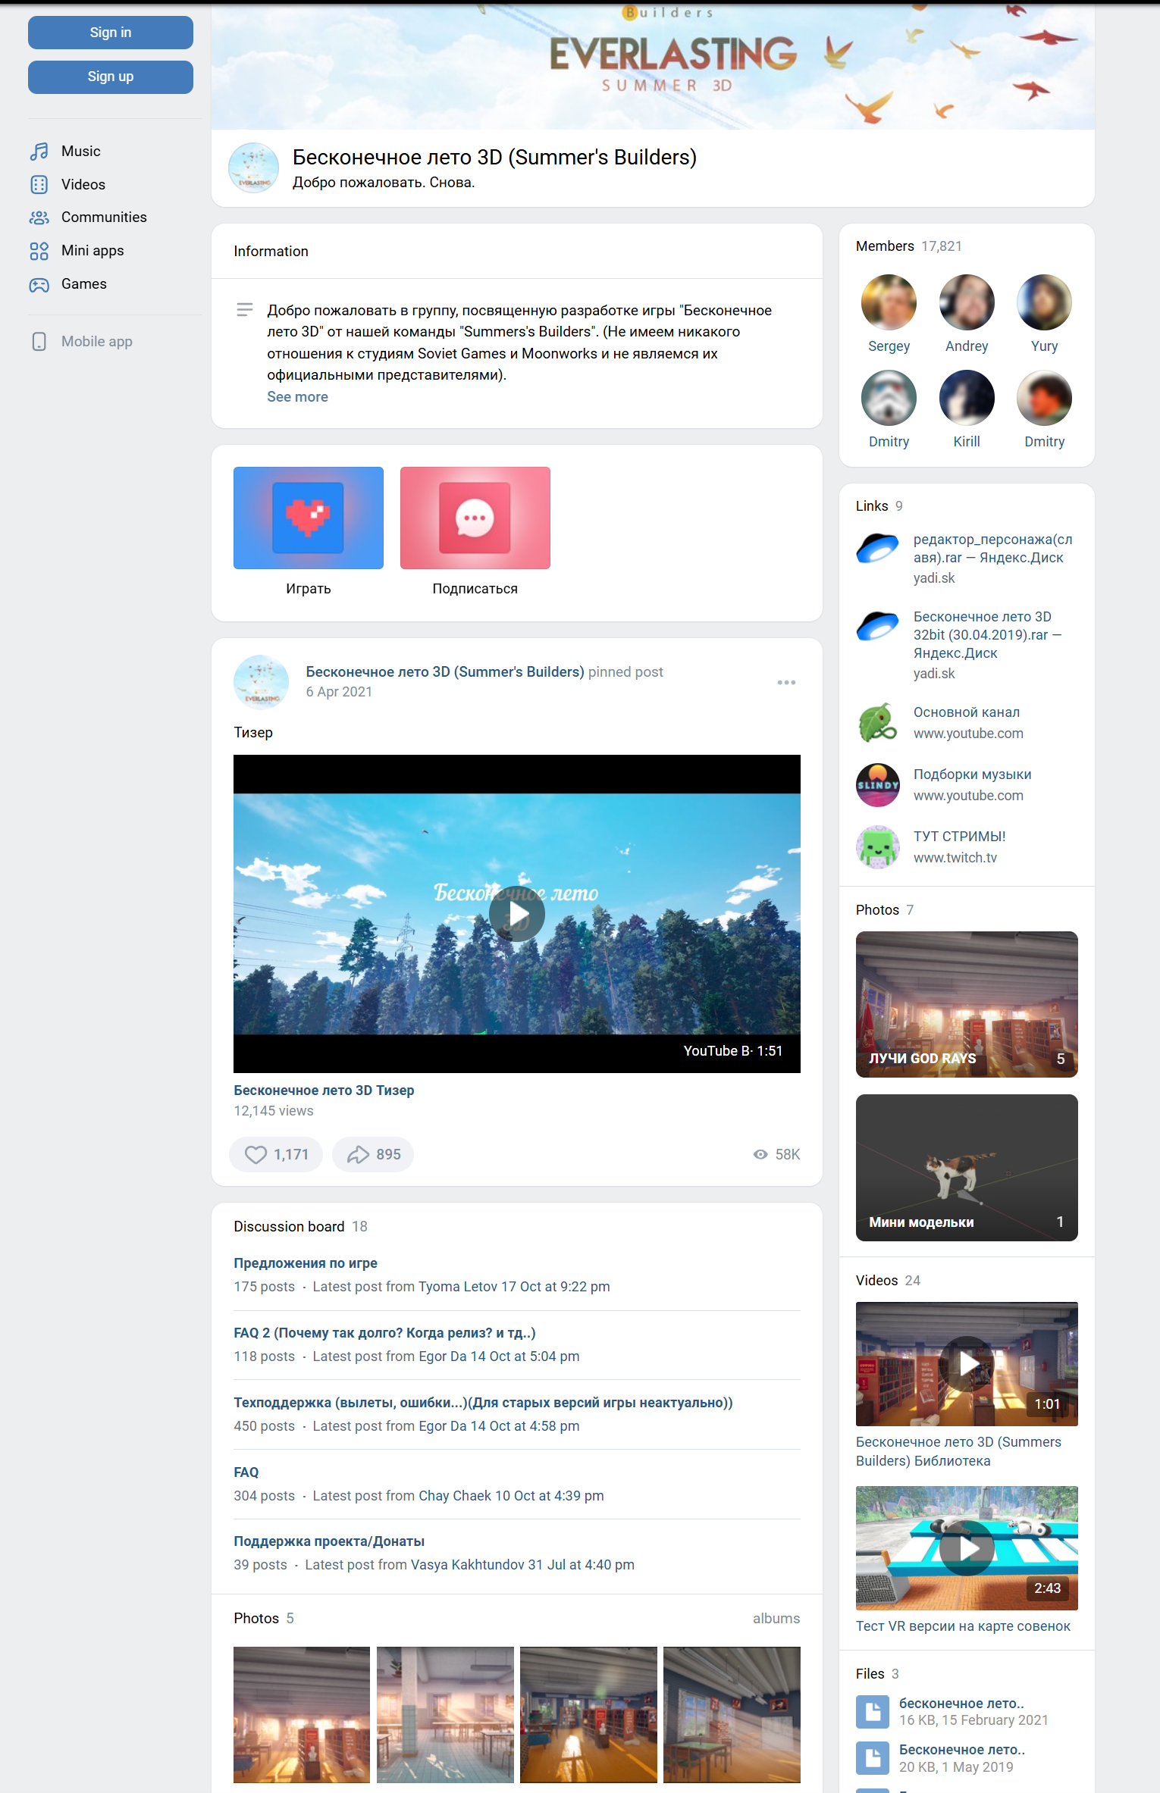Open the ТУТ СТРИМЫ! Twitch link
The height and width of the screenshot is (1793, 1160).
pos(960,837)
